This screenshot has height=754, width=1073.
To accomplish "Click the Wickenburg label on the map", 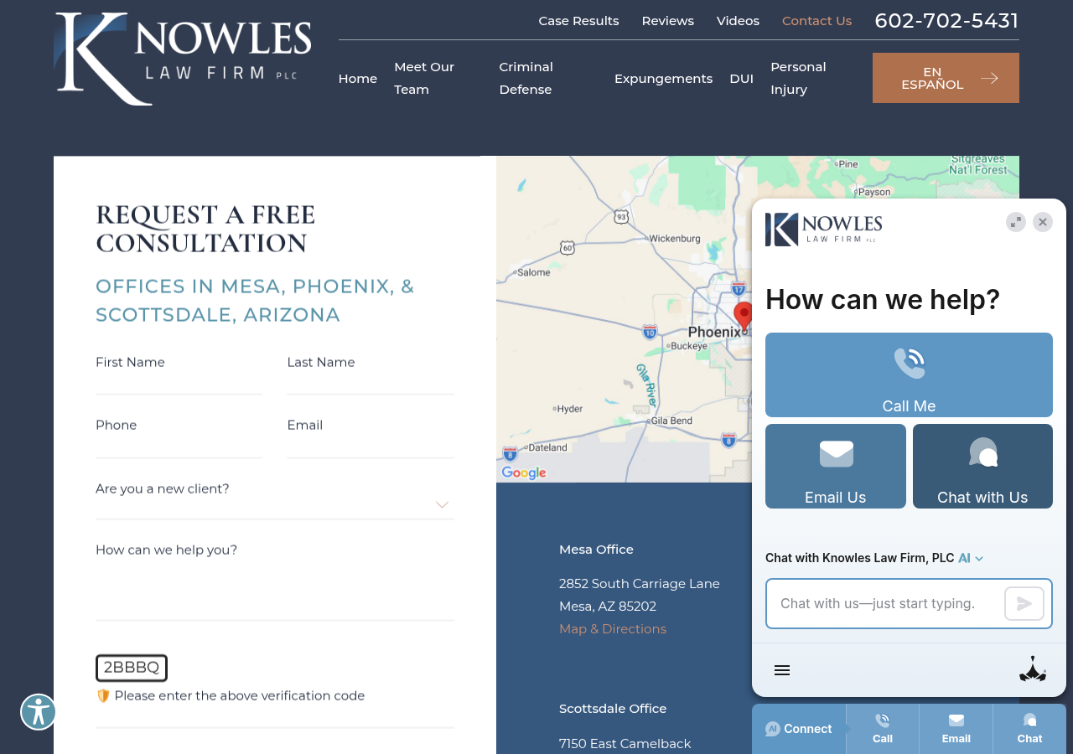I will pyautogui.click(x=675, y=239).
